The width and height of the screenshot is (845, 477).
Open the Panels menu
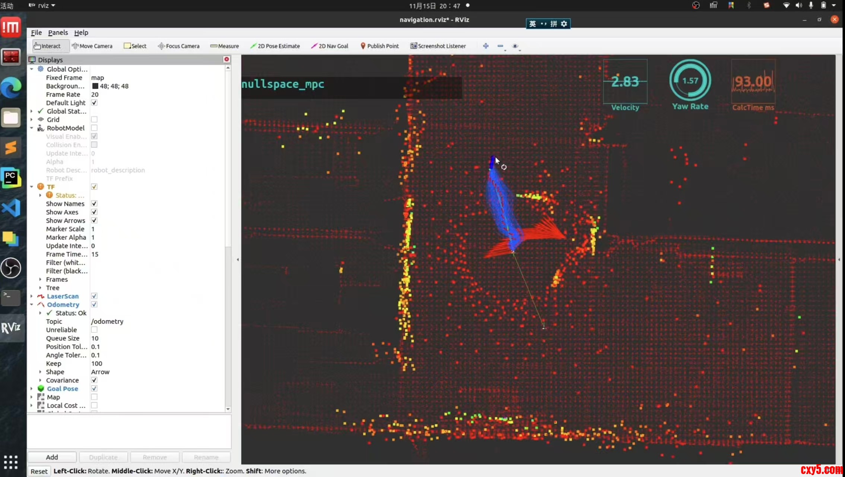click(58, 32)
